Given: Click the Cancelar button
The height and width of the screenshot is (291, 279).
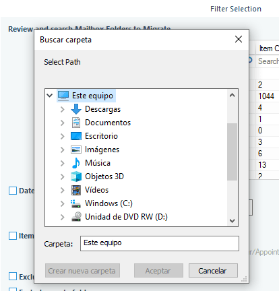Looking at the screenshot, I should (x=213, y=271).
